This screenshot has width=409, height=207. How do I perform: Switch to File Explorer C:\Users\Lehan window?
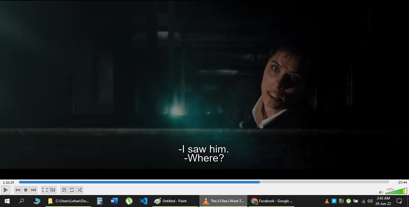(x=69, y=201)
